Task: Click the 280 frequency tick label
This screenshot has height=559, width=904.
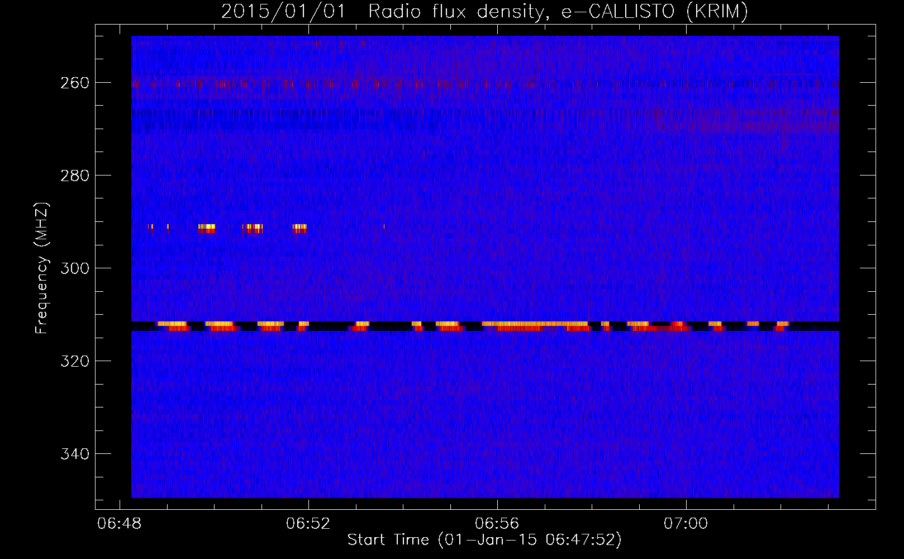Action: pyautogui.click(x=74, y=176)
